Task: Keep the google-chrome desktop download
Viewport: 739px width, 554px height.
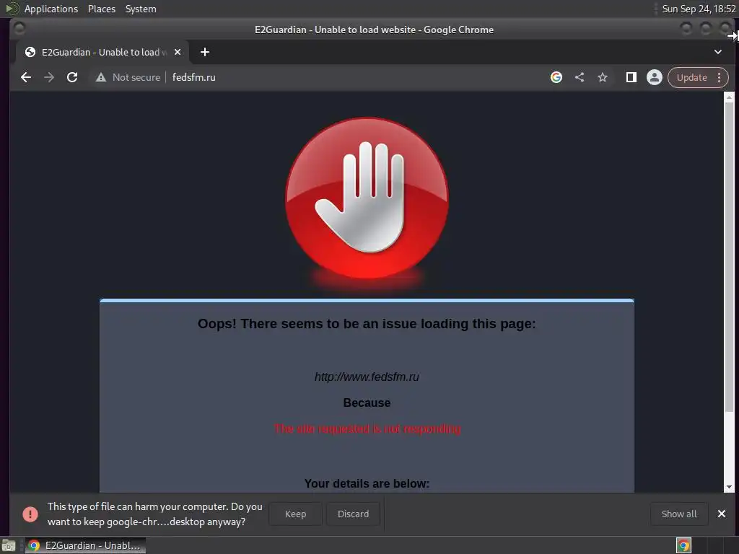Action: [x=295, y=514]
